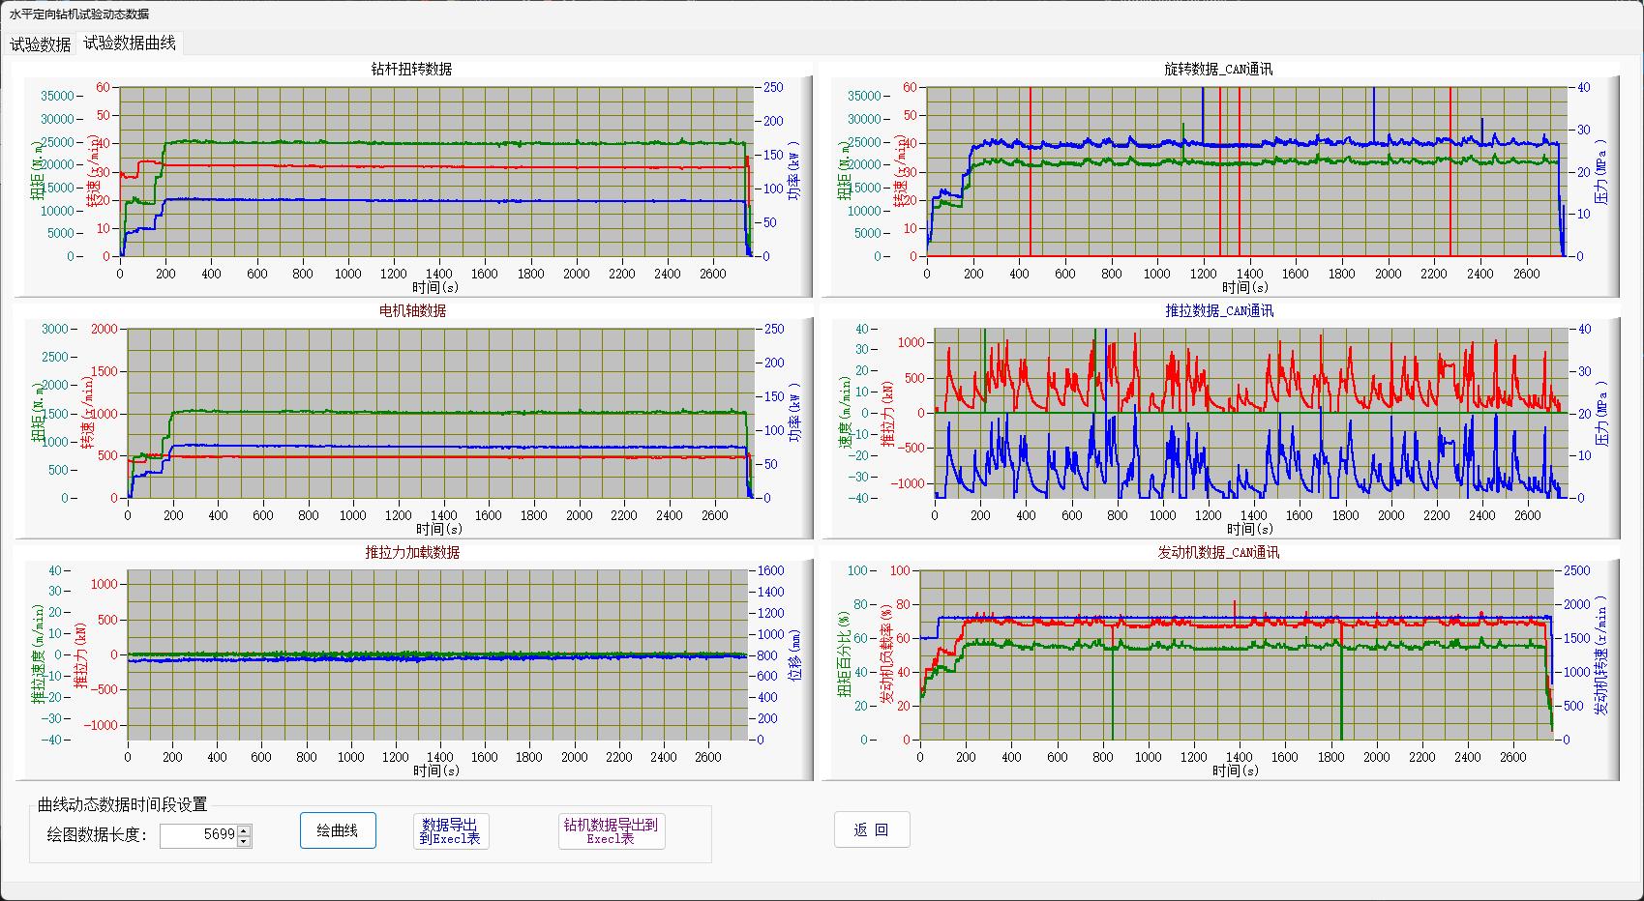The width and height of the screenshot is (1644, 901).
Task: Click the 钻机数据导出到Execl表 button
Action: [x=611, y=831]
